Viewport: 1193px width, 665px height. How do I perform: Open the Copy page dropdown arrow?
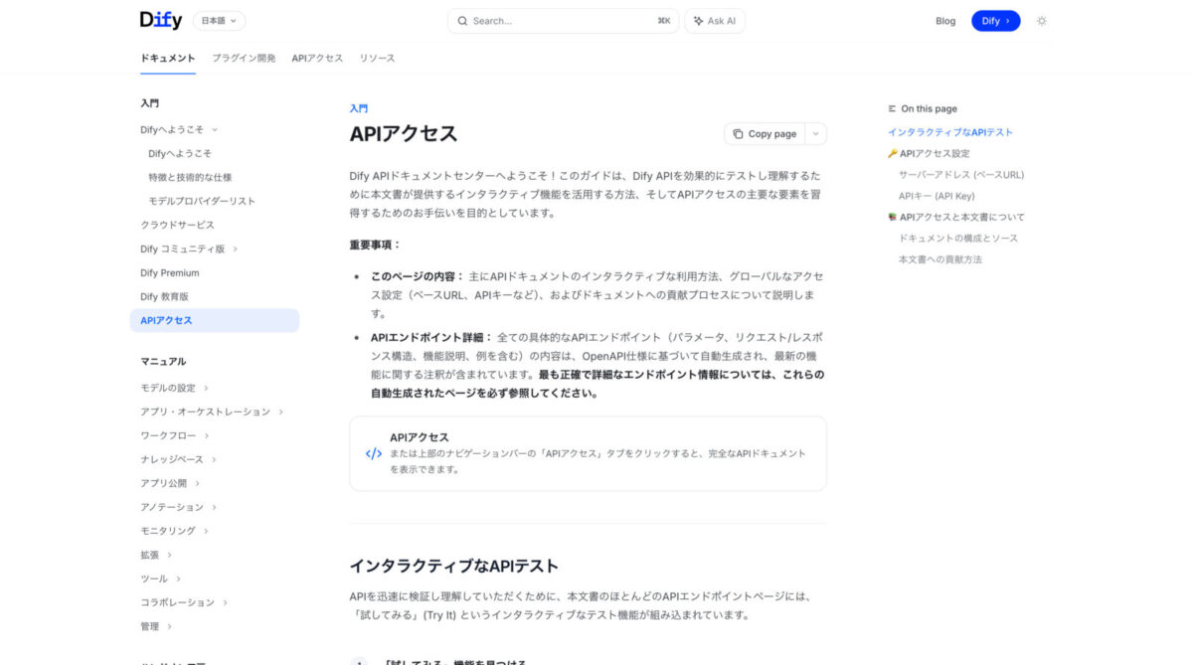[x=815, y=132]
